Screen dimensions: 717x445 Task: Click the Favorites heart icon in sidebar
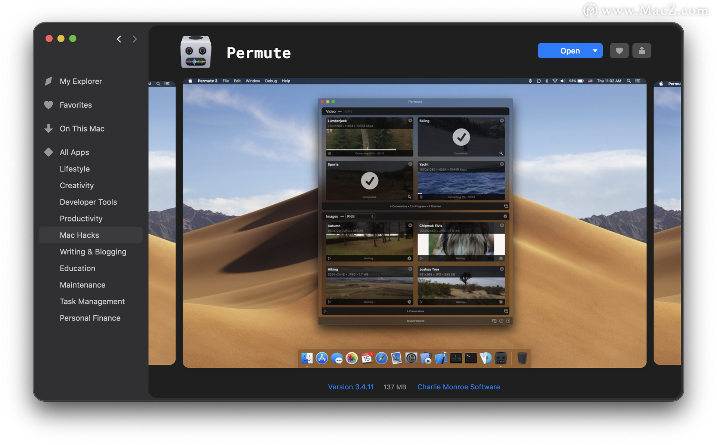pos(49,105)
